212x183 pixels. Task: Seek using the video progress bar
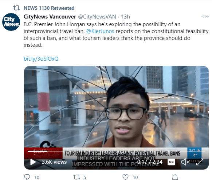click(116, 151)
